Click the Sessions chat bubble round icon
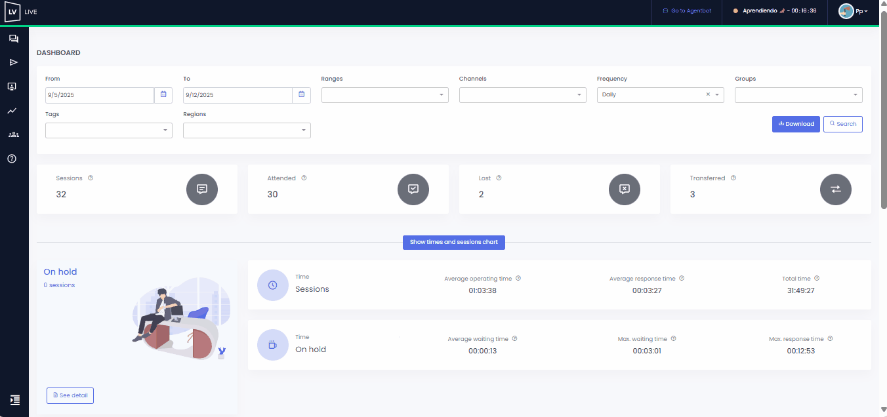Screen dimensions: 887x417 click(202, 189)
